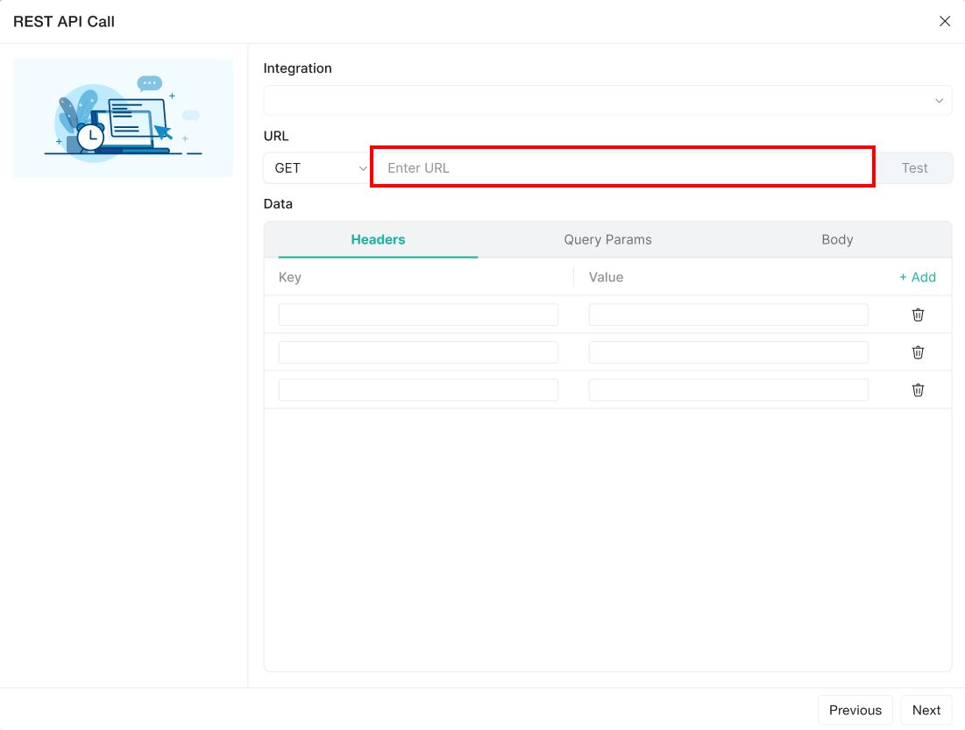
Task: Click the laptop illustration image
Action: [x=123, y=118]
